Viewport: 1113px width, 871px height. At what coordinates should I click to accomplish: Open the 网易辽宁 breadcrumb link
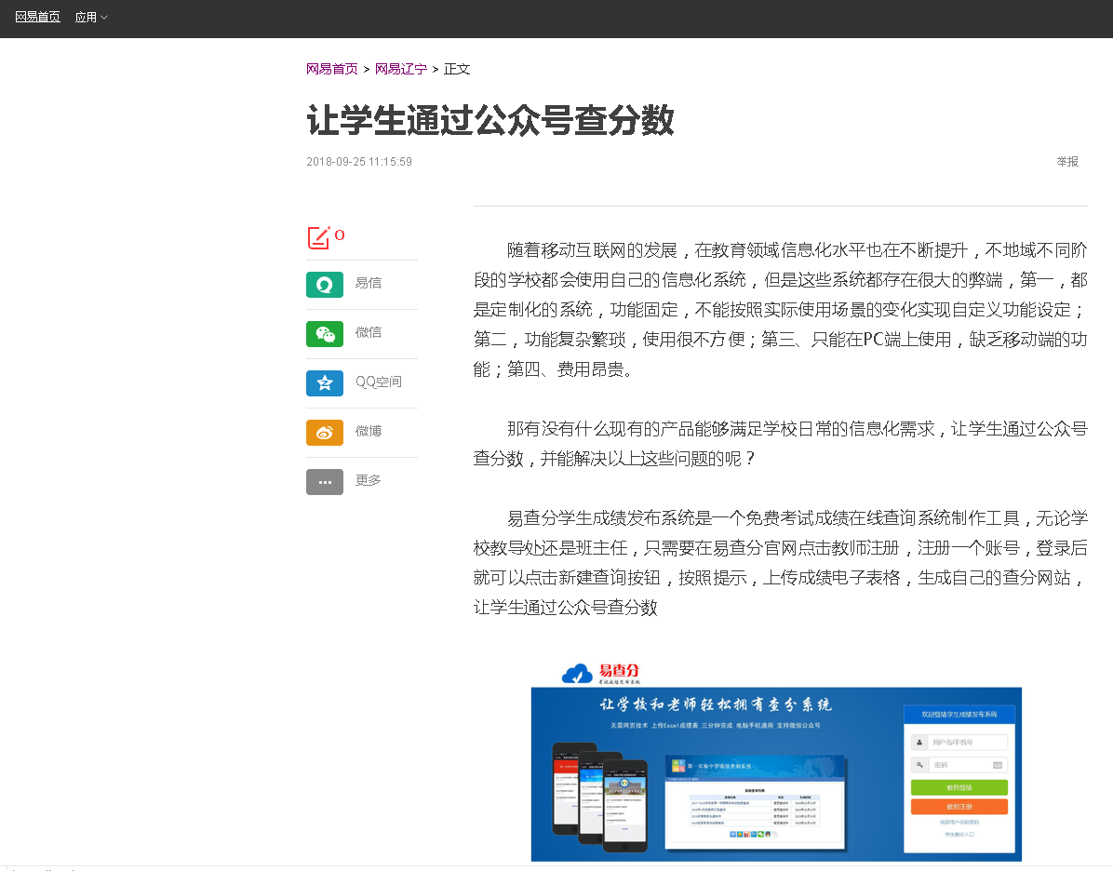pyautogui.click(x=401, y=69)
